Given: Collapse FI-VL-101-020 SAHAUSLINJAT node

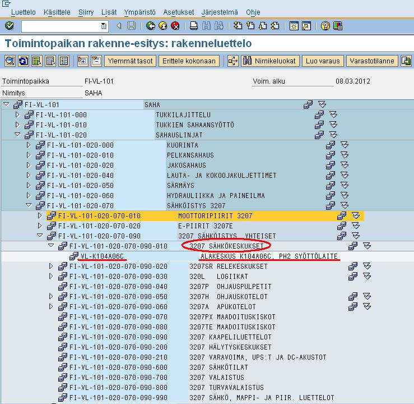Looking at the screenshot, I should [17, 135].
